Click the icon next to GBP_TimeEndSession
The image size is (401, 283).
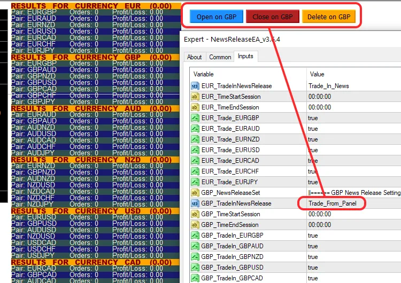(x=195, y=225)
